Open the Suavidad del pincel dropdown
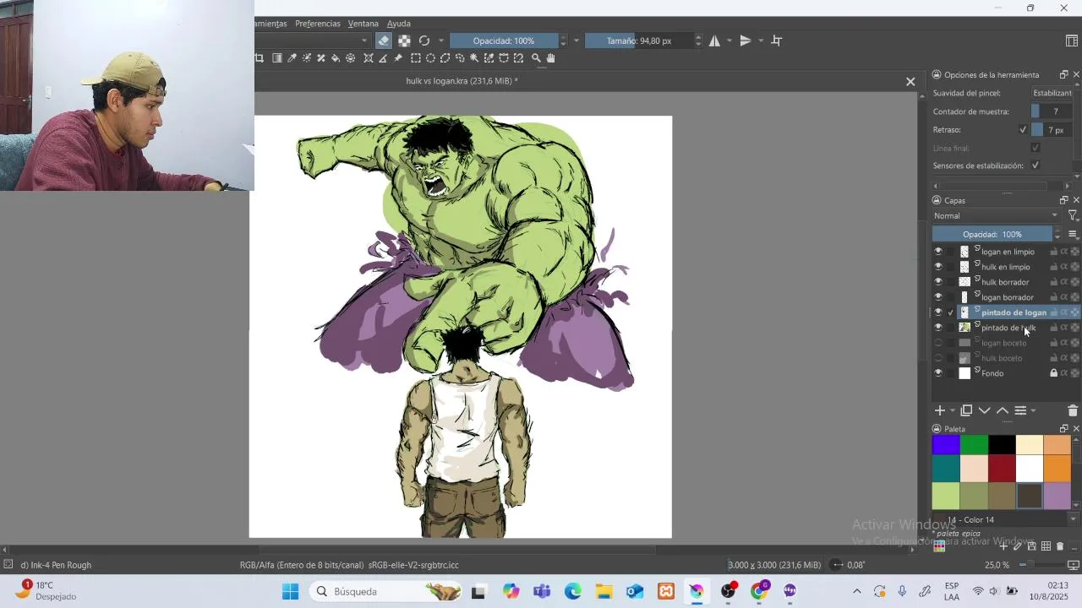This screenshot has width=1082, height=608. point(1052,93)
